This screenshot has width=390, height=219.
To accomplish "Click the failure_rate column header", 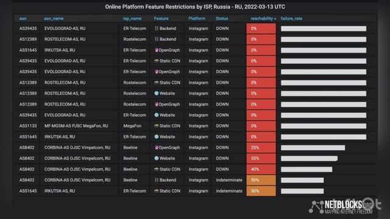I will point(291,19).
